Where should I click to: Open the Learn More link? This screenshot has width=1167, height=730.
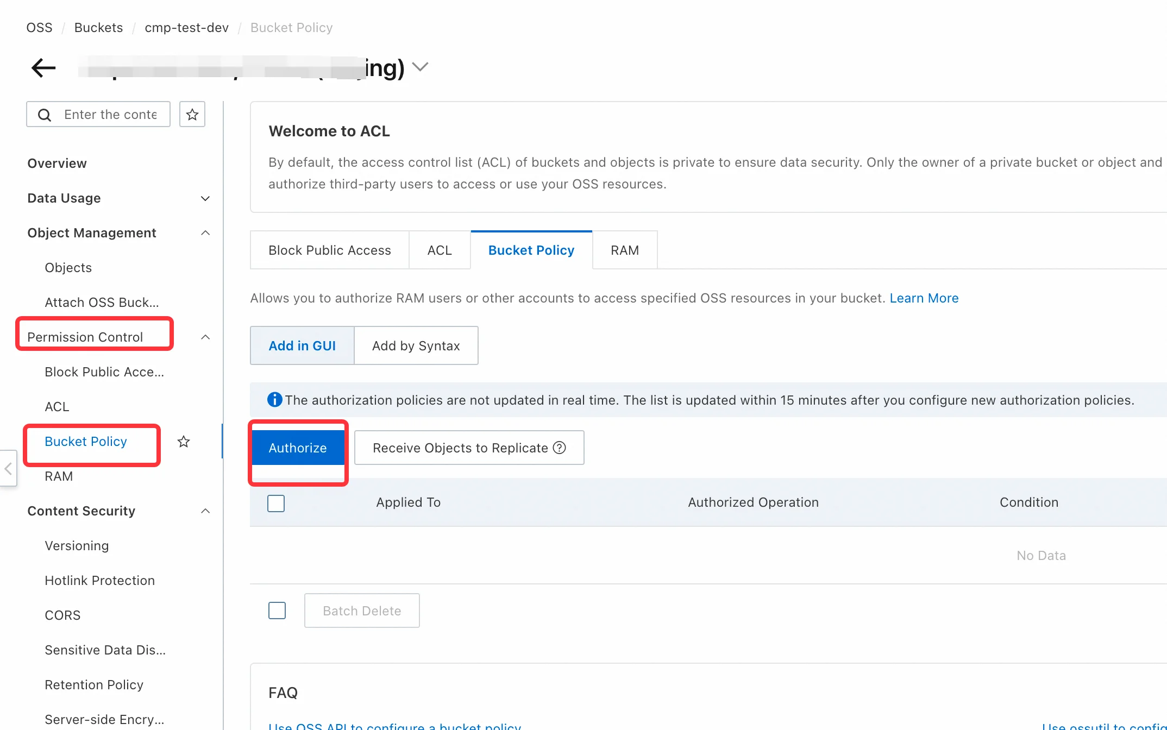coord(924,298)
